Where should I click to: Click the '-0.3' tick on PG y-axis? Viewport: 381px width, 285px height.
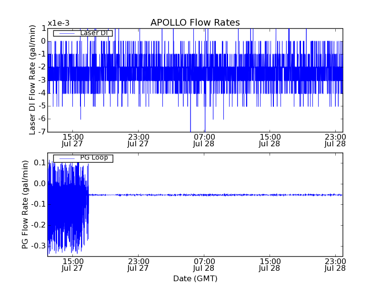tap(38, 246)
